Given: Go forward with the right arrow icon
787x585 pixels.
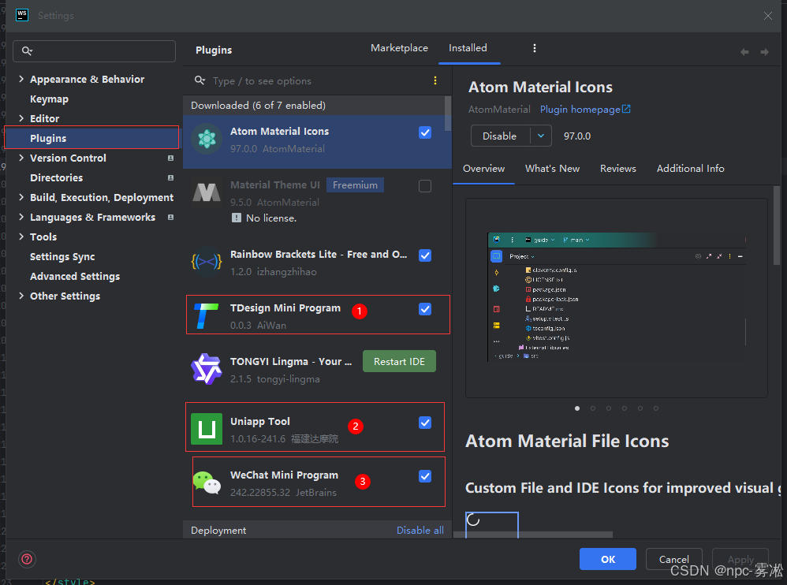Looking at the screenshot, I should 764,52.
